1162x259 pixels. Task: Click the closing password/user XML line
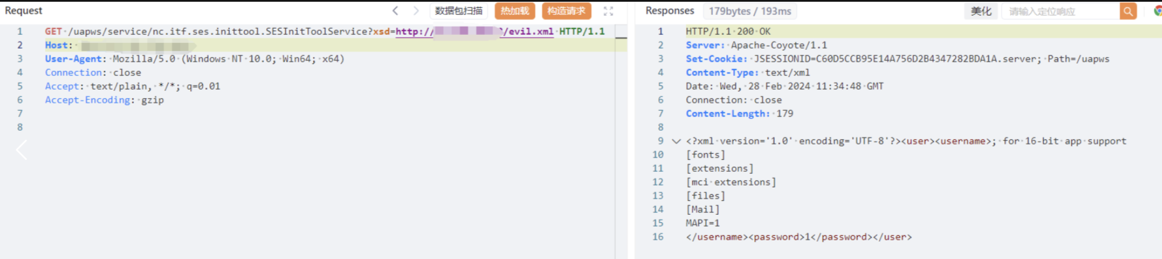coord(799,237)
